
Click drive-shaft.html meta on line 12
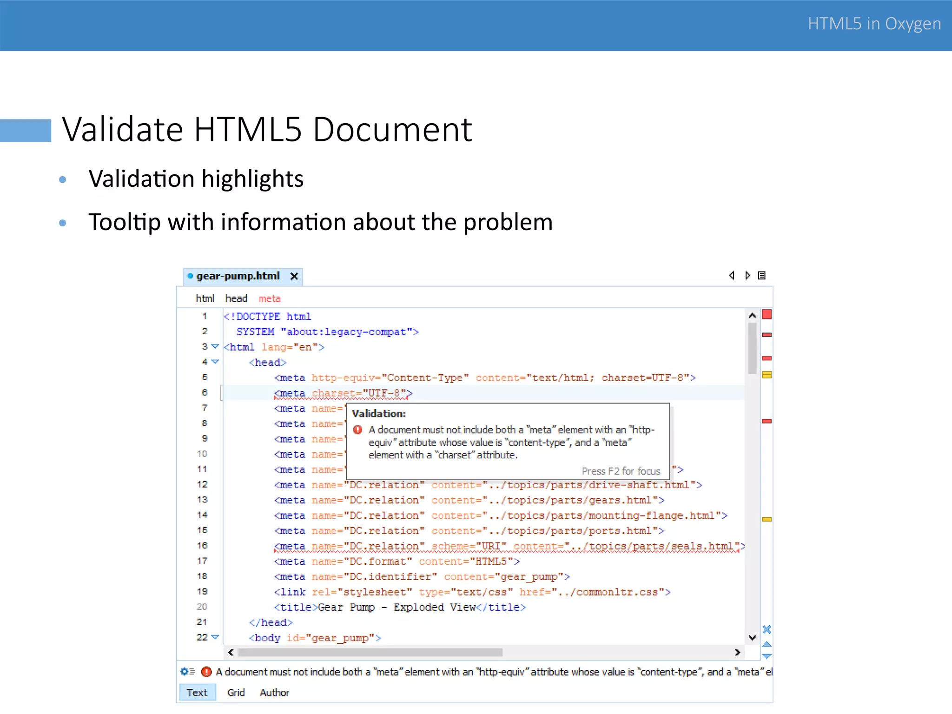click(488, 485)
